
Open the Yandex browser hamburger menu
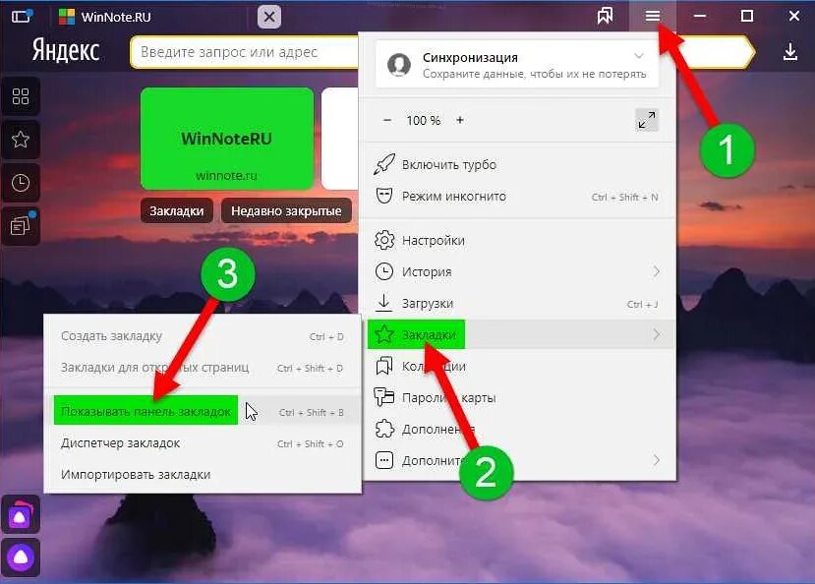coord(653,16)
